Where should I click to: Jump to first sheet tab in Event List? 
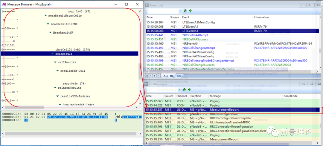pos(147,76)
